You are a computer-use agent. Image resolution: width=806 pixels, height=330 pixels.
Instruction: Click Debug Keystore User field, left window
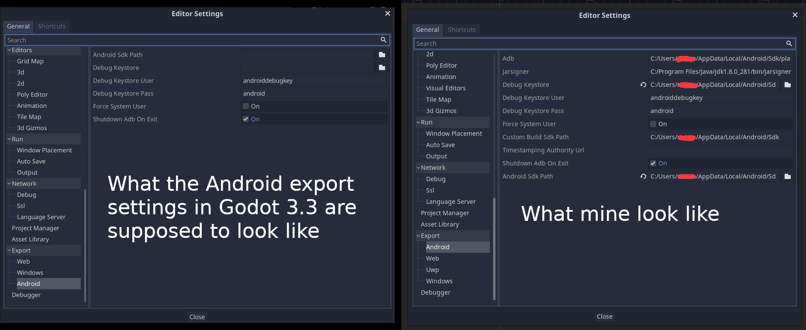tap(314, 80)
